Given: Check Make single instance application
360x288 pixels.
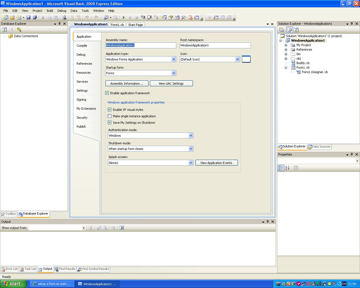Looking at the screenshot, I should click(x=110, y=116).
